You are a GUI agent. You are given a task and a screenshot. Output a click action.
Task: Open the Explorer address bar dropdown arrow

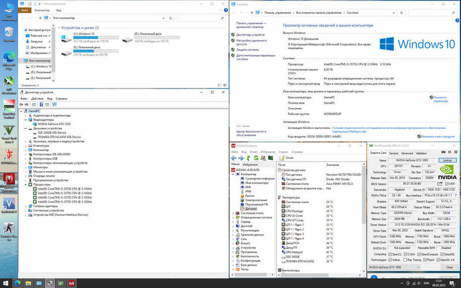point(164,18)
